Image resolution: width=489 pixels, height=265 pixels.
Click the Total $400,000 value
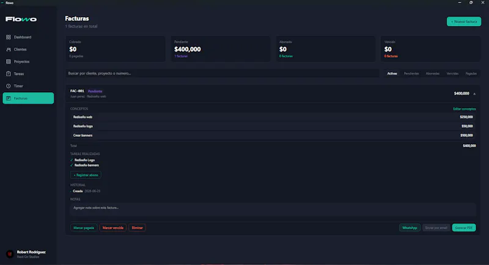pos(469,146)
